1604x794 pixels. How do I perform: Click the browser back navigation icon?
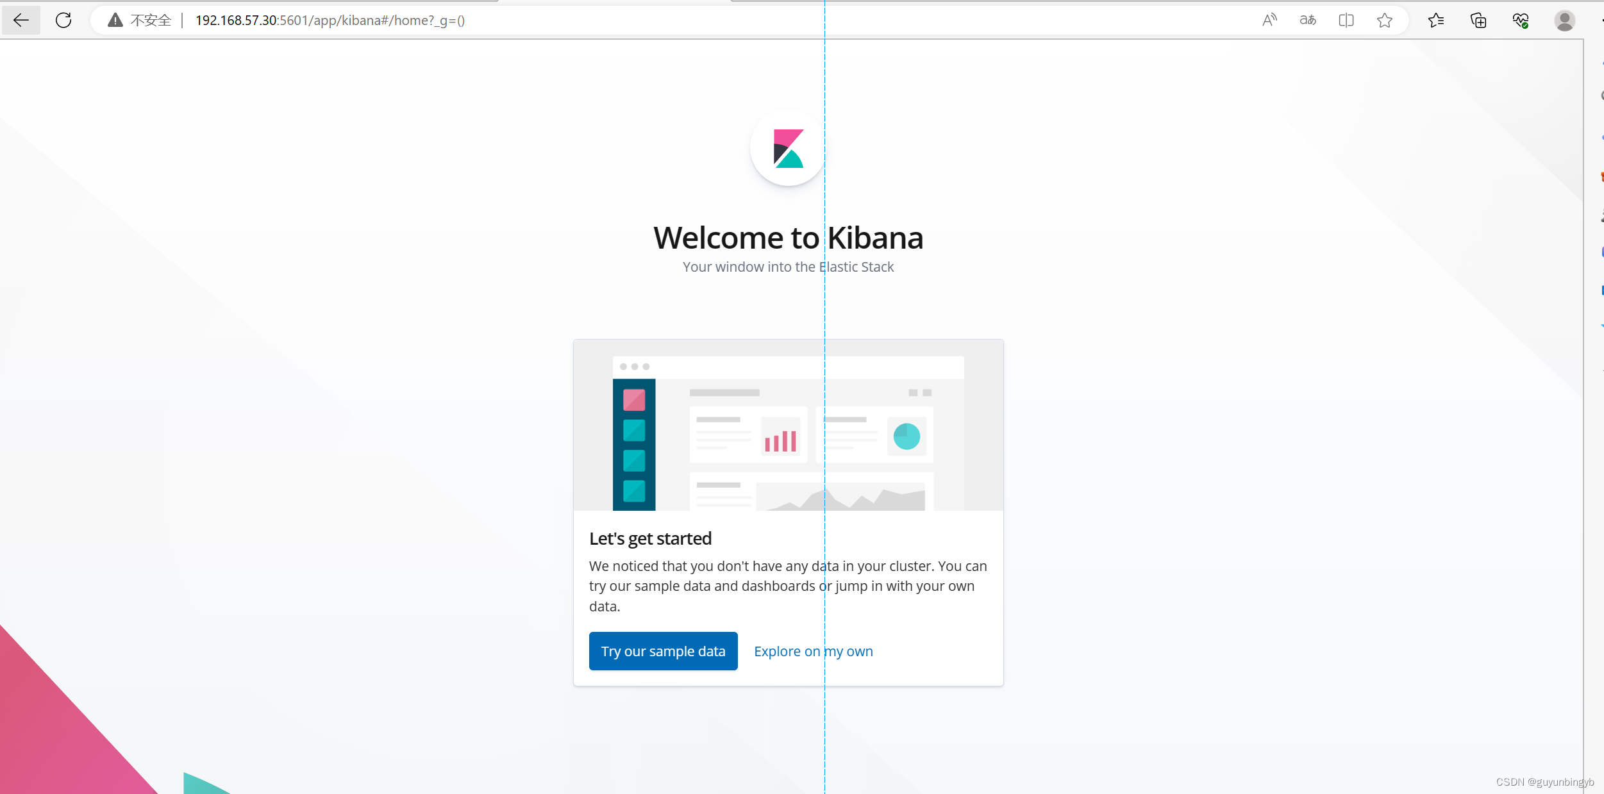click(x=21, y=19)
